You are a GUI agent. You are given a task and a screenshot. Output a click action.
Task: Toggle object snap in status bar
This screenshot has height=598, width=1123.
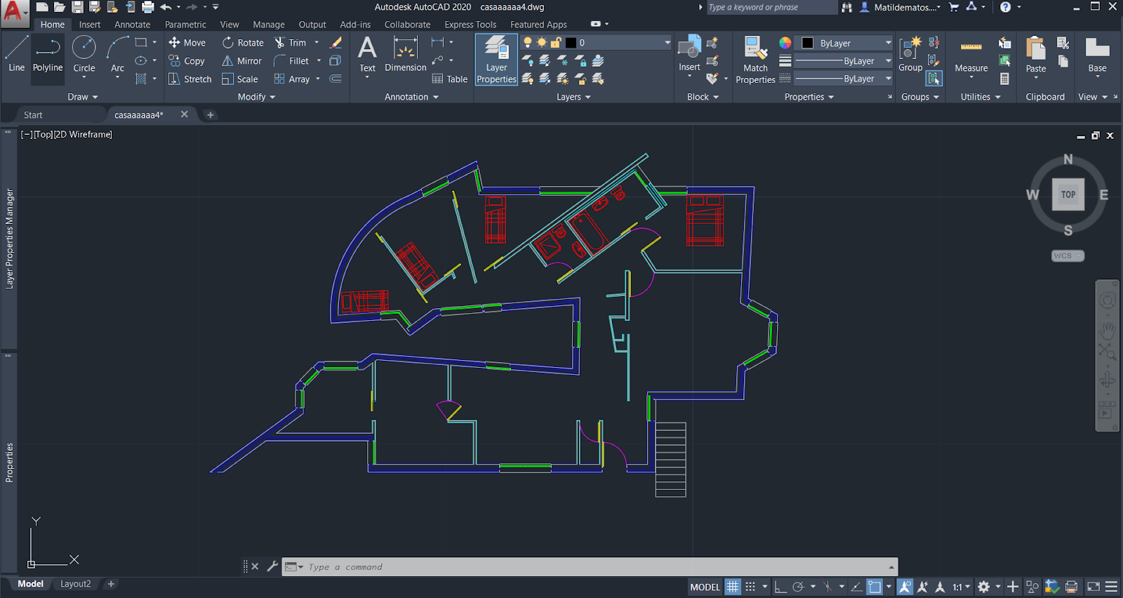875,587
